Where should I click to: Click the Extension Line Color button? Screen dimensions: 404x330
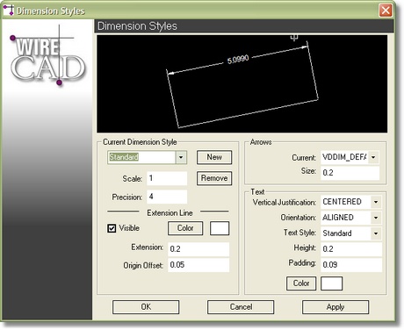[185, 228]
